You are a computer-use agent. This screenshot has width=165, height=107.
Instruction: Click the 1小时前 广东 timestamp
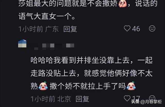coord(38,29)
